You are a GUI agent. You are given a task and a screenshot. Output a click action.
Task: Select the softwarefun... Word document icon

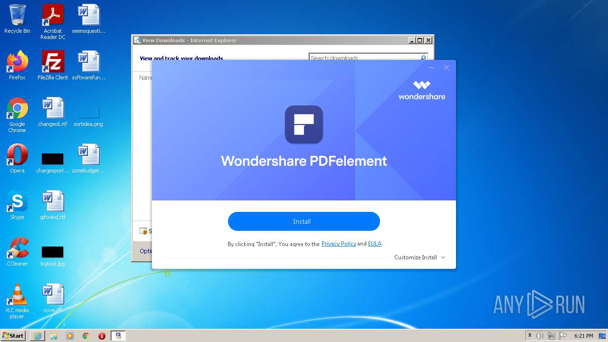coord(89,66)
